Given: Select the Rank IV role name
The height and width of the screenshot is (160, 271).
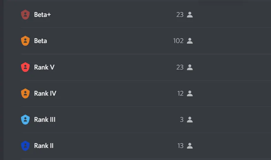Looking at the screenshot, I should tap(45, 93).
